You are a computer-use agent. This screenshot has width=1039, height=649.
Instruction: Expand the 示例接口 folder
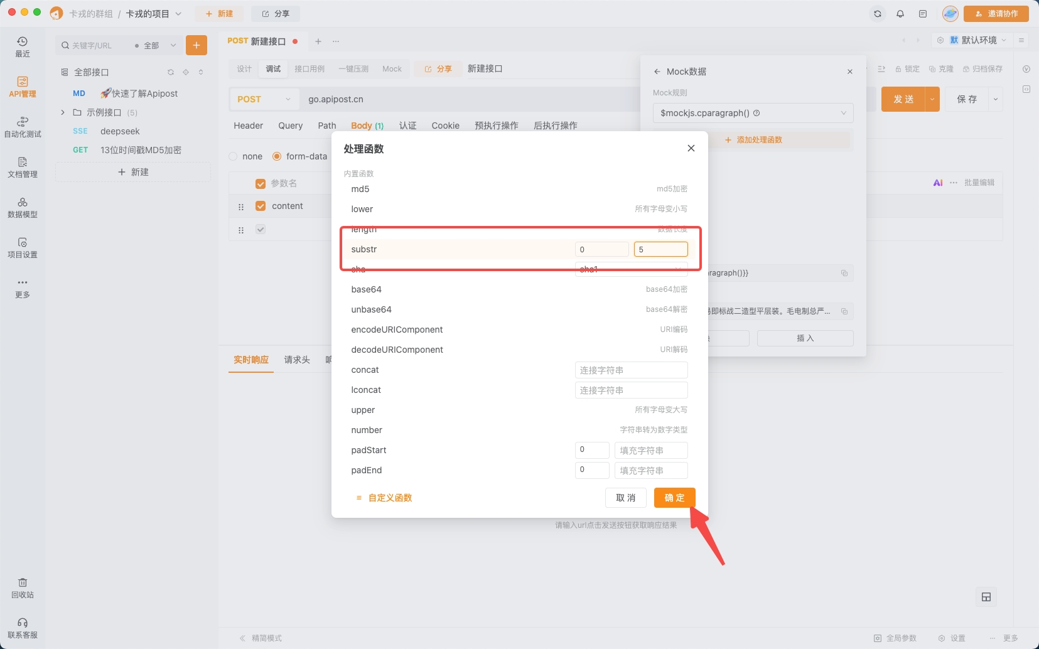click(x=63, y=112)
